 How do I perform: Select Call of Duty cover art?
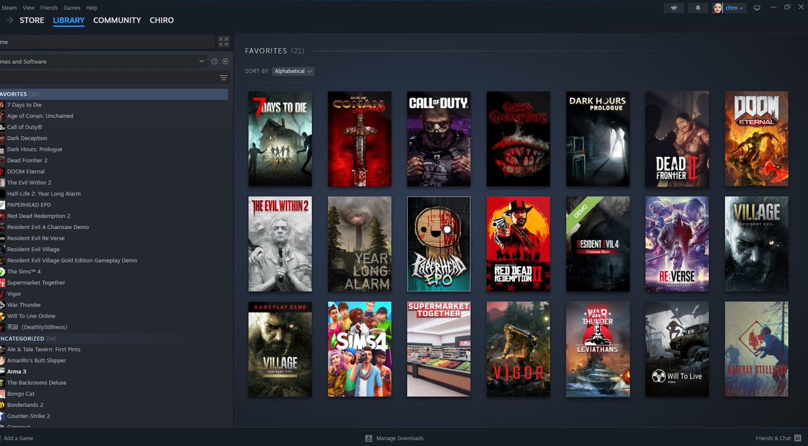pyautogui.click(x=439, y=139)
